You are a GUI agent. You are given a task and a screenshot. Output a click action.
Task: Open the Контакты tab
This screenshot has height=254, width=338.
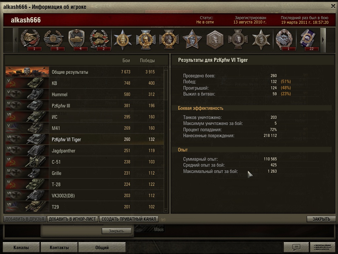coord(59,247)
